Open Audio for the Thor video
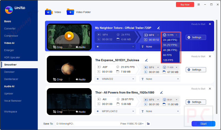The height and width of the screenshot is (130, 221). 80,112
